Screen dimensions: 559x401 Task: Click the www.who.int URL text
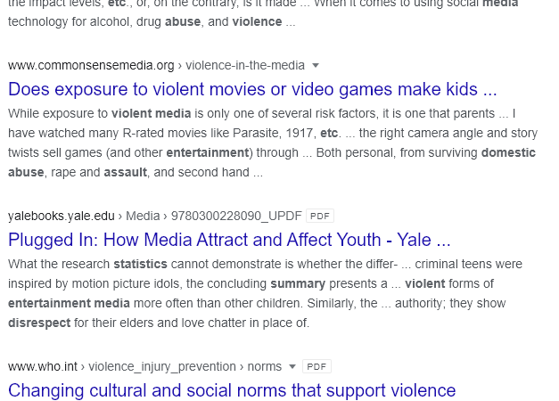point(43,367)
